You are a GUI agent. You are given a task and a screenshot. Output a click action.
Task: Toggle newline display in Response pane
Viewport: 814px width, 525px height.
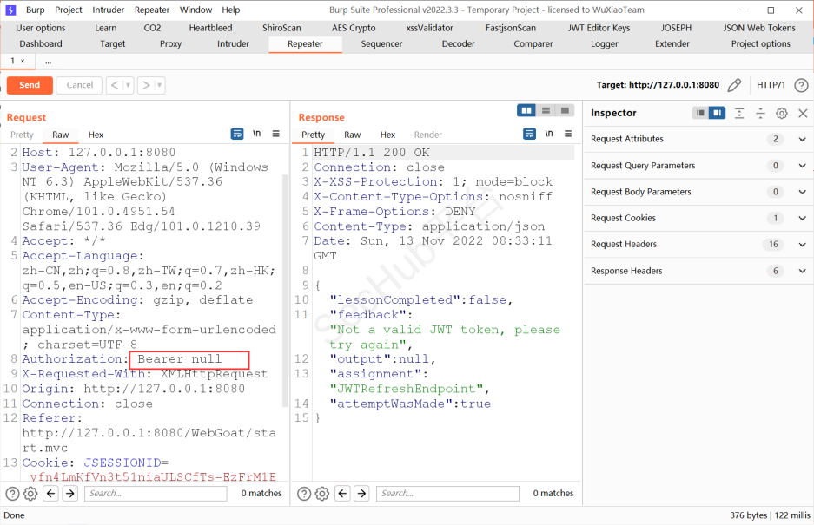point(549,135)
